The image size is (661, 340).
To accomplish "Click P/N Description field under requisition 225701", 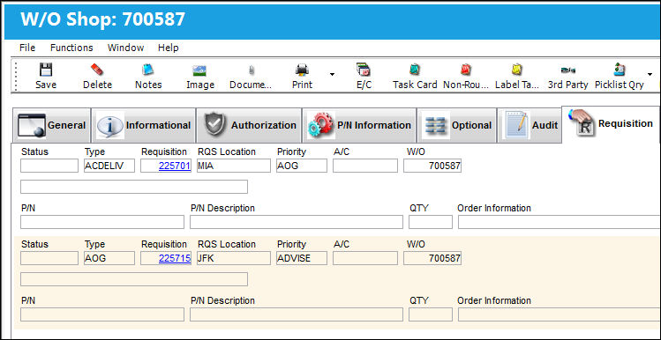I will point(297,222).
